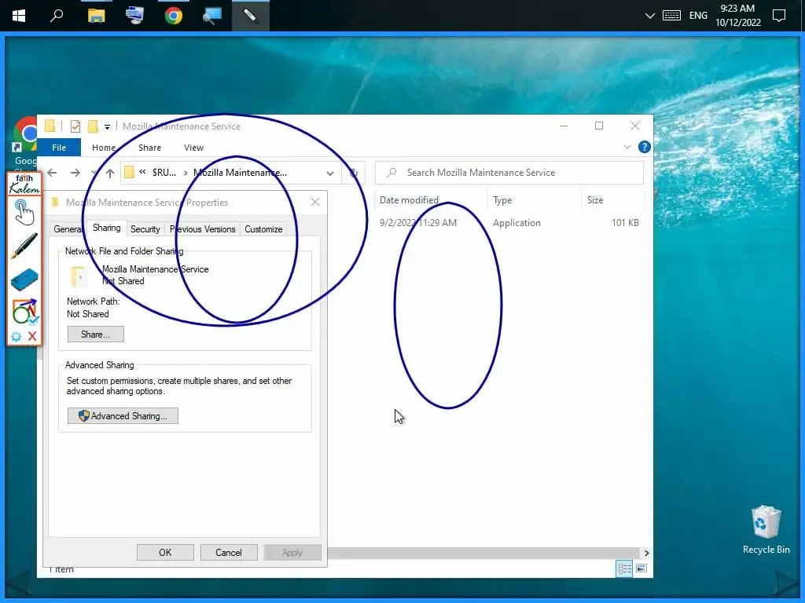Open the shapes tool in Fatih Kalem
This screenshot has width=805, height=603.
tap(24, 311)
